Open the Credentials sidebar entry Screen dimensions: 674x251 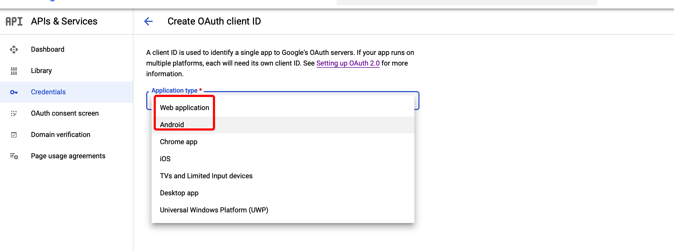click(48, 92)
